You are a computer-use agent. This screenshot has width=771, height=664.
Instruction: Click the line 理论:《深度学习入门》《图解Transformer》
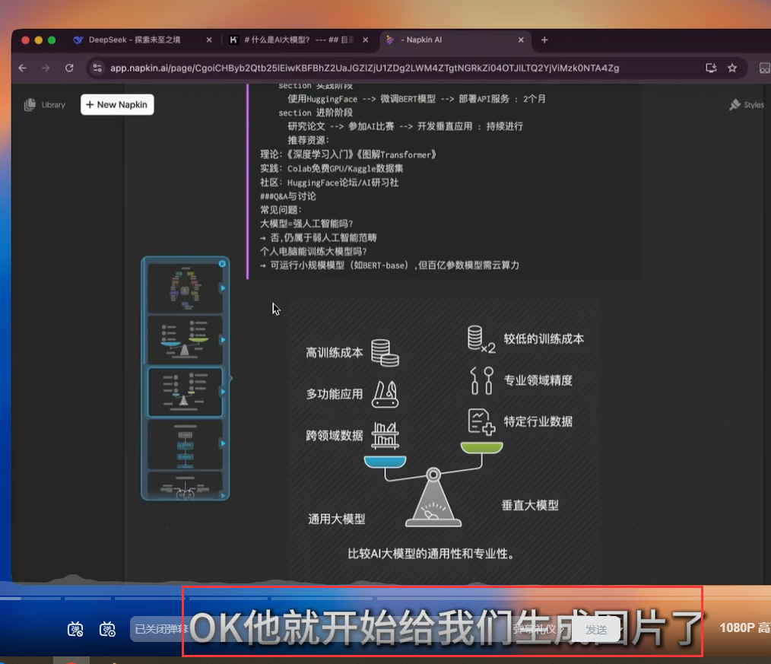tap(348, 154)
